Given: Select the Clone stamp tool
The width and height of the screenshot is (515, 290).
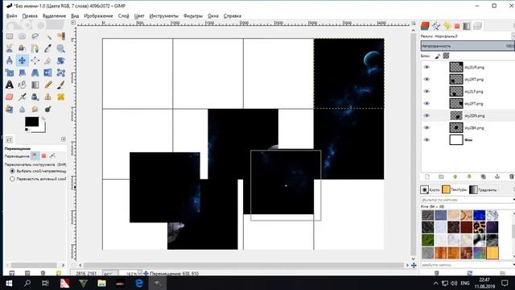Looking at the screenshot, I should (48, 97).
